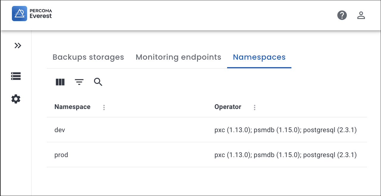This screenshot has width=381, height=196.
Task: Open the Operator column actions menu
Action: 254,107
